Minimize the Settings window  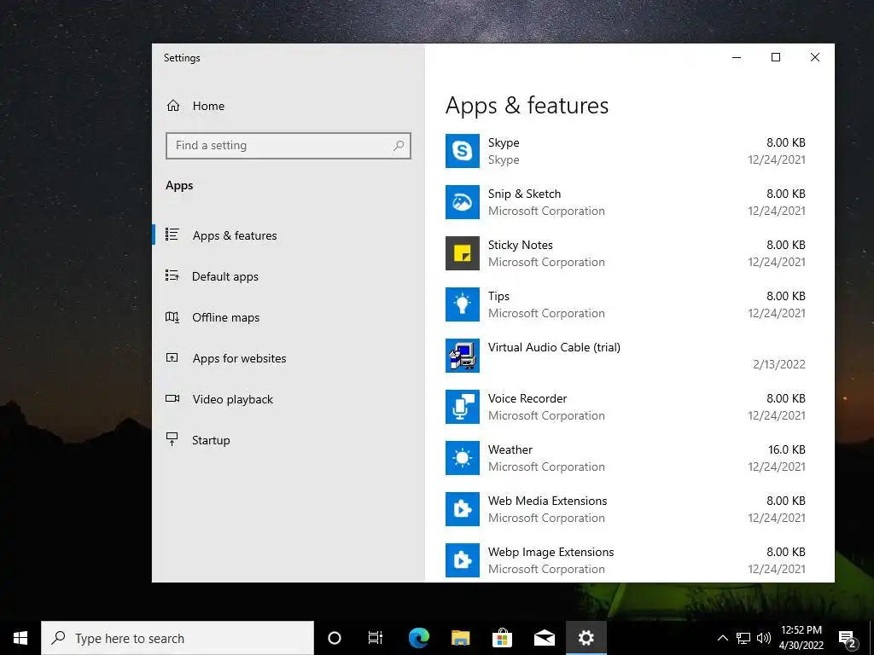(737, 57)
